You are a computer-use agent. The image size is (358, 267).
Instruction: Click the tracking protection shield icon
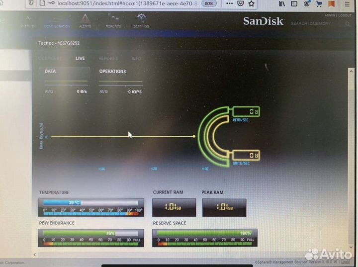[x=31, y=3]
